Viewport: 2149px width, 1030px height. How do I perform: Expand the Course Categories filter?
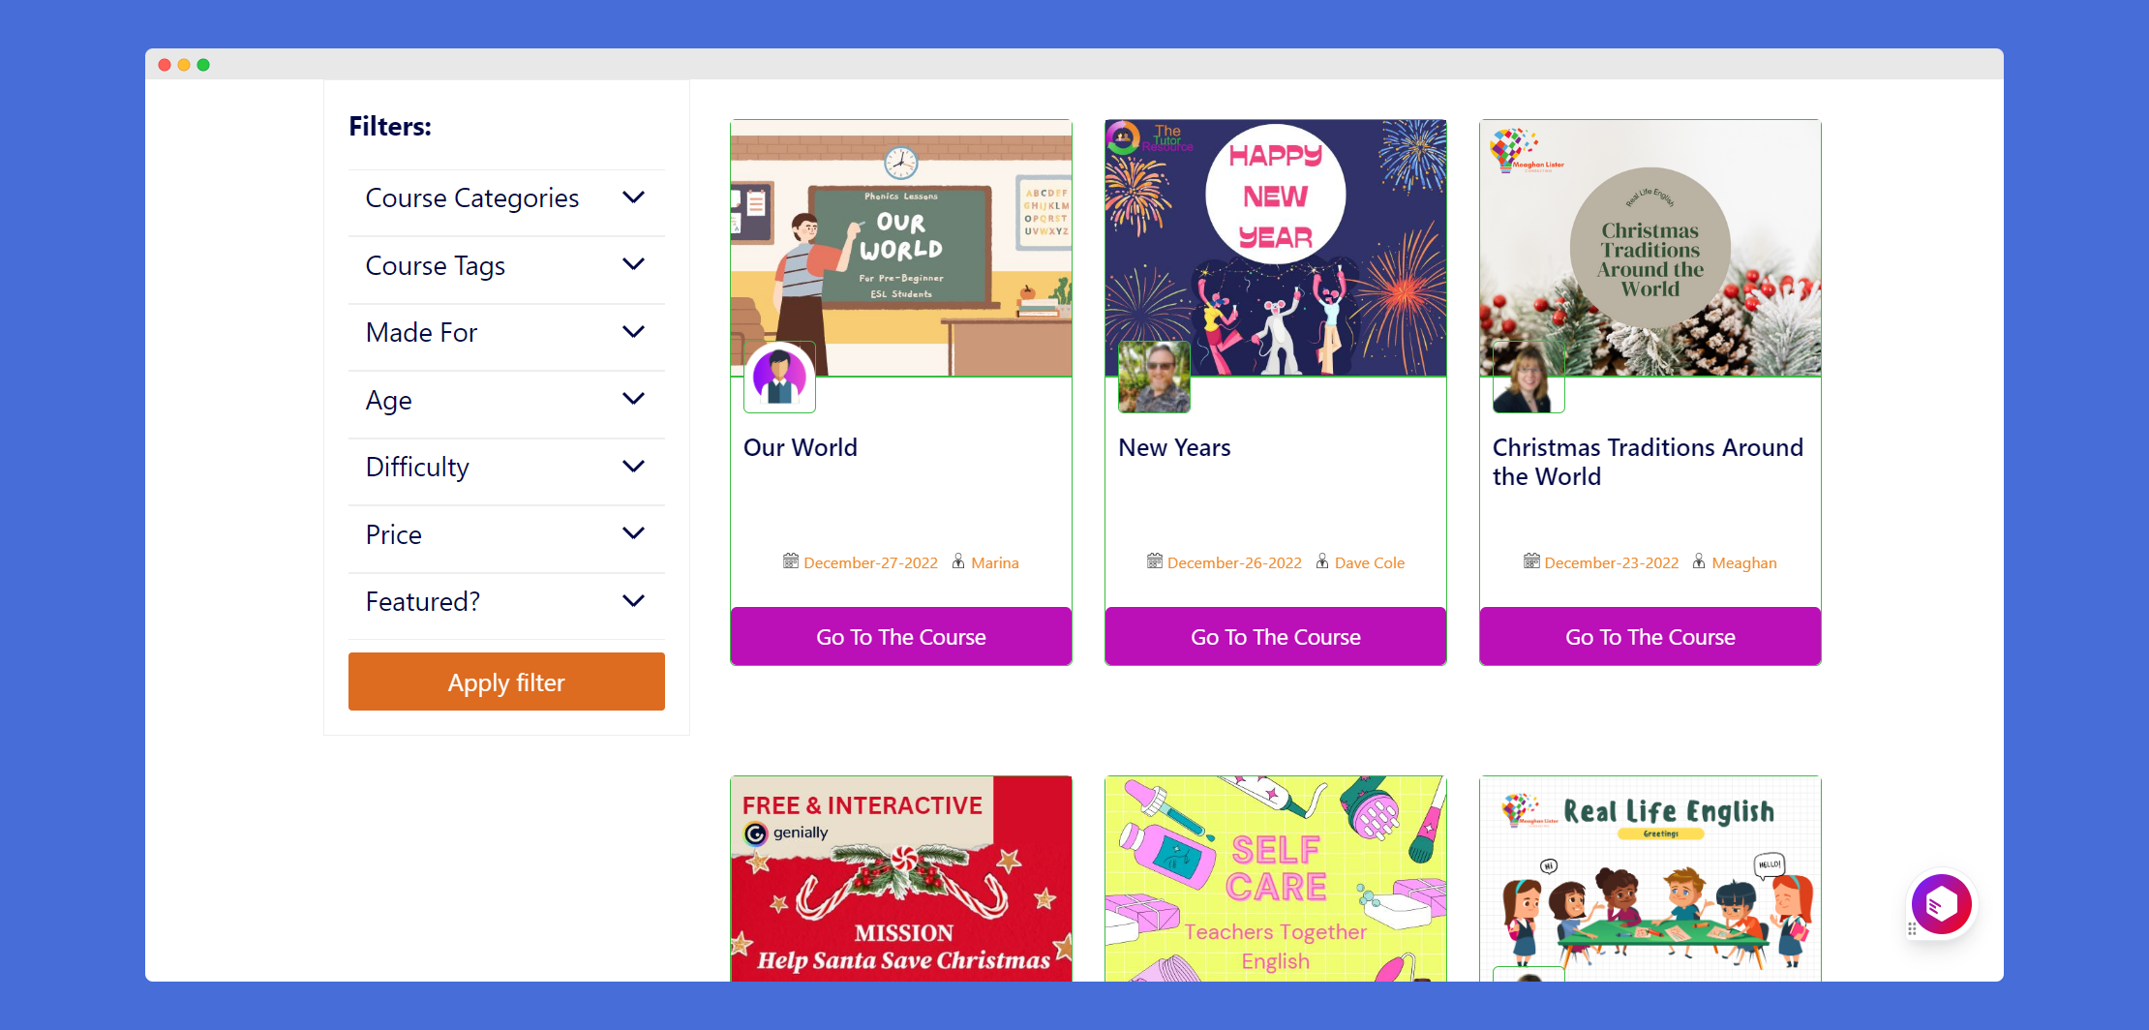[506, 198]
